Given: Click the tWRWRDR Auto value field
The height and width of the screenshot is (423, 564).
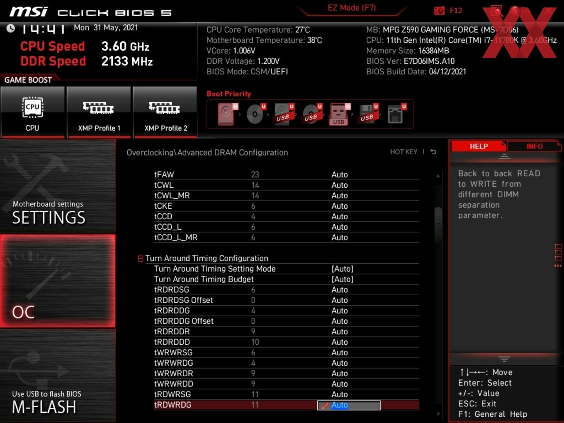Looking at the screenshot, I should click(x=340, y=373).
